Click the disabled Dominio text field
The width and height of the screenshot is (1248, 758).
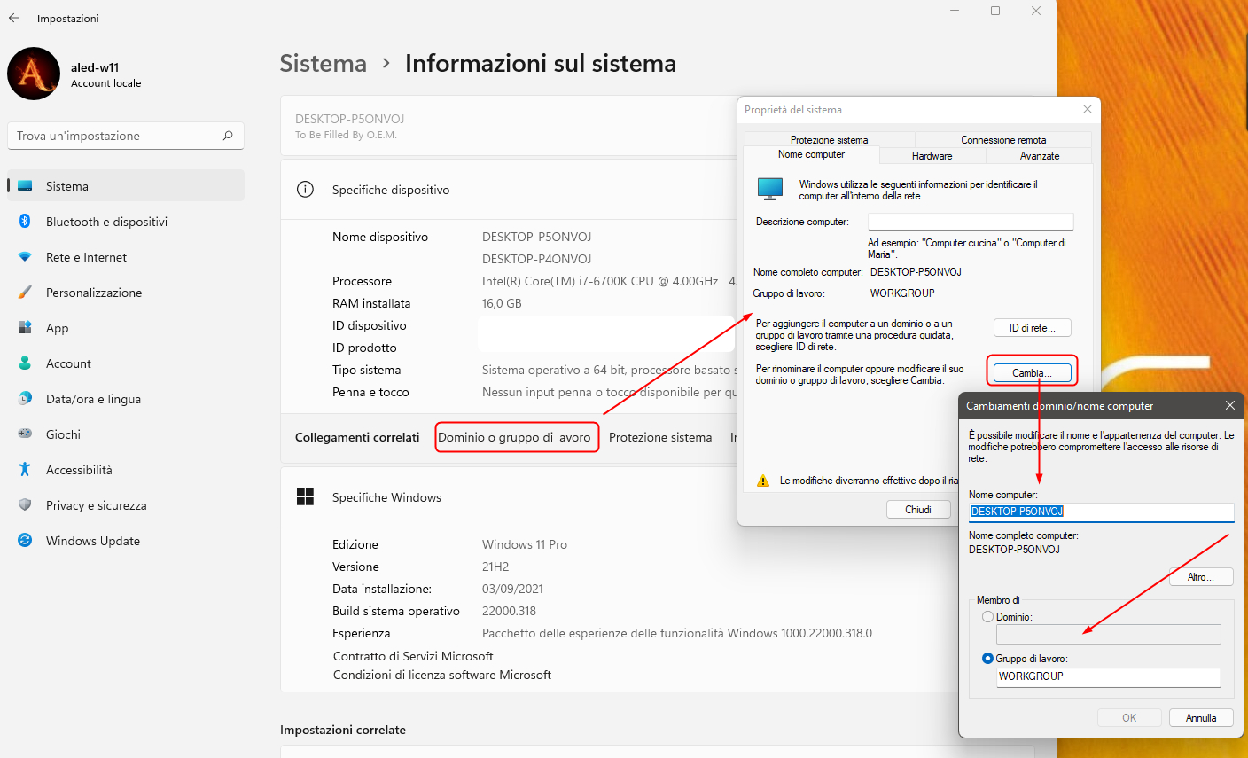[x=1108, y=634]
